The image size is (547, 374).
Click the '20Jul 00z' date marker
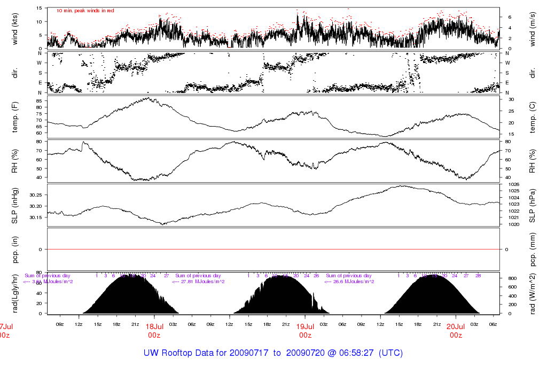click(x=456, y=331)
